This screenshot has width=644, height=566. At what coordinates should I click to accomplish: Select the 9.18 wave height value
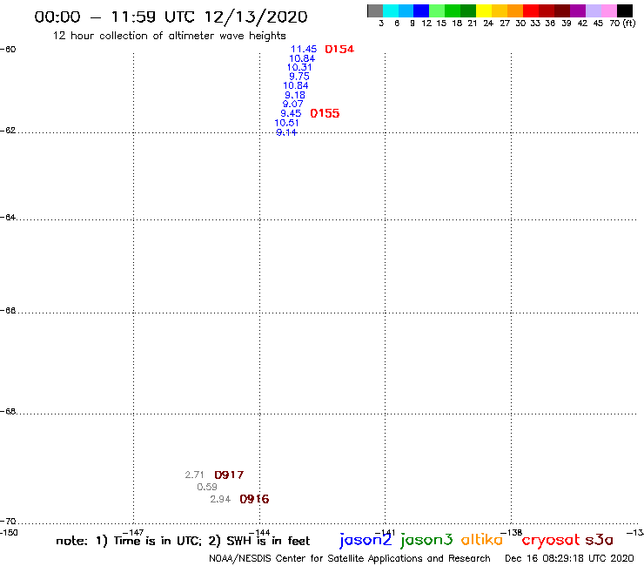pyautogui.click(x=295, y=95)
